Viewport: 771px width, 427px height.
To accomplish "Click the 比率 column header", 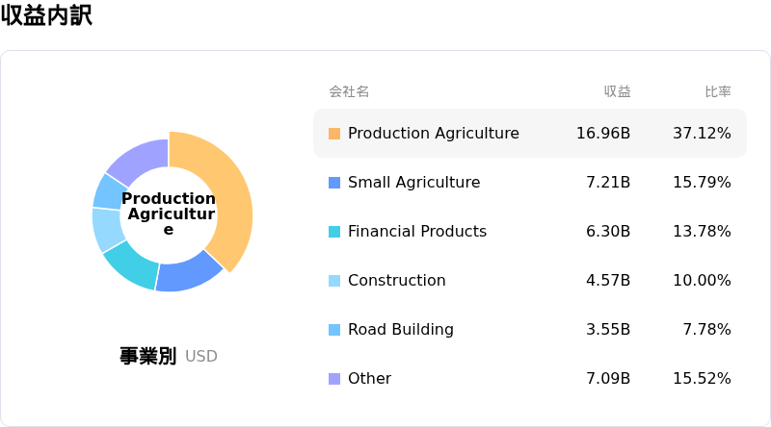I will [x=717, y=91].
